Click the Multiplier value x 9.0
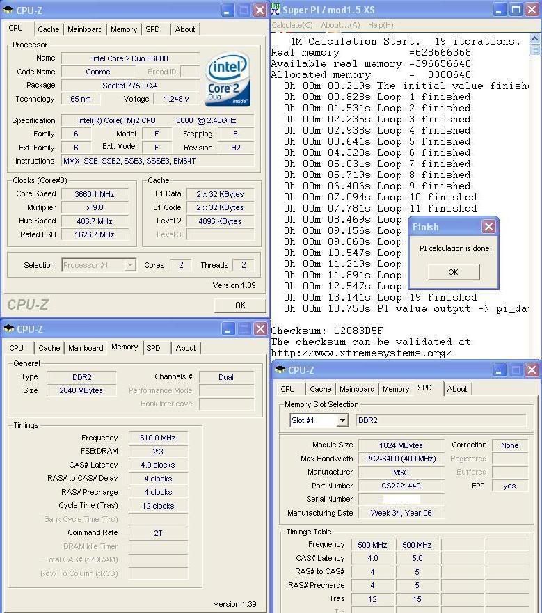The image size is (542, 613). click(x=95, y=207)
